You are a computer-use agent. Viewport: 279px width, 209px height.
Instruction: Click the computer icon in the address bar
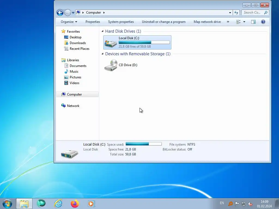(78, 13)
